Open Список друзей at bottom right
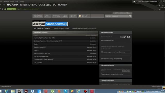 tap(156, 87)
